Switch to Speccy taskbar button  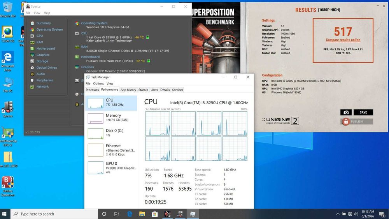pyautogui.click(x=180, y=214)
